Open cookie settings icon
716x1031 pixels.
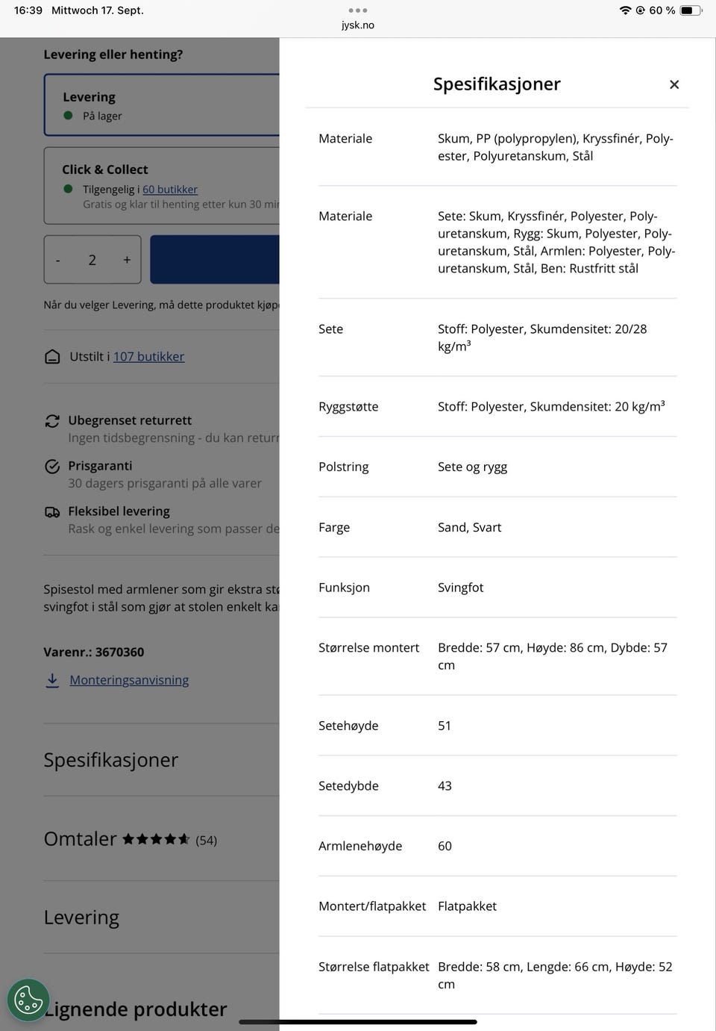tap(28, 1000)
